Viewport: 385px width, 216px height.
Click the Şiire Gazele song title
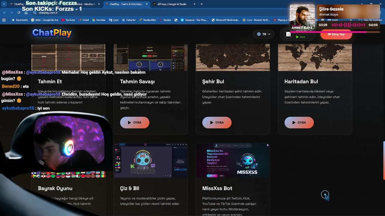click(331, 9)
